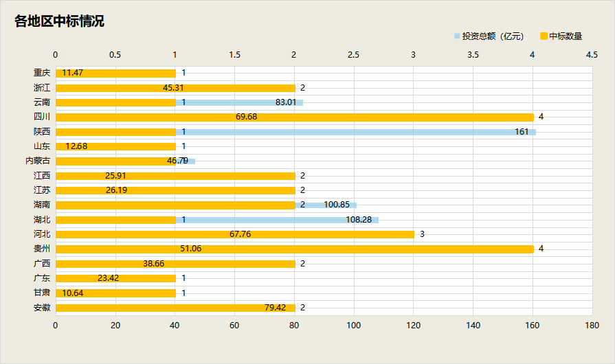The image size is (615, 364).
Task: Select the 79.42 data label for 安徽
Action: click(276, 308)
